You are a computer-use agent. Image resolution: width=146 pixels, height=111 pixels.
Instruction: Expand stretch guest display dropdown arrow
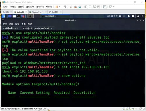coord(114,7)
